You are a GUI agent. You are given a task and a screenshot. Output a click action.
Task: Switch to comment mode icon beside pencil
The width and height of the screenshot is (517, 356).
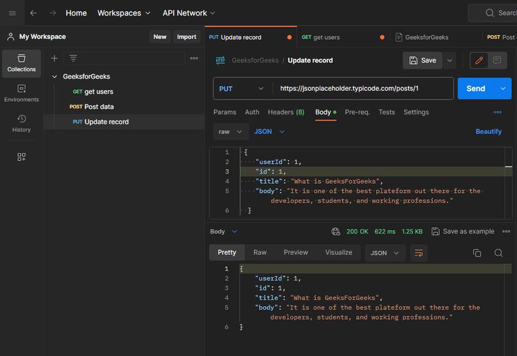point(497,61)
